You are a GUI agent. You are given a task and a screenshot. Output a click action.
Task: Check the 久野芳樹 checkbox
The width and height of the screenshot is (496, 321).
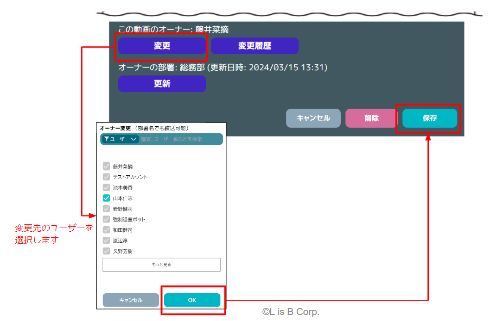106,251
